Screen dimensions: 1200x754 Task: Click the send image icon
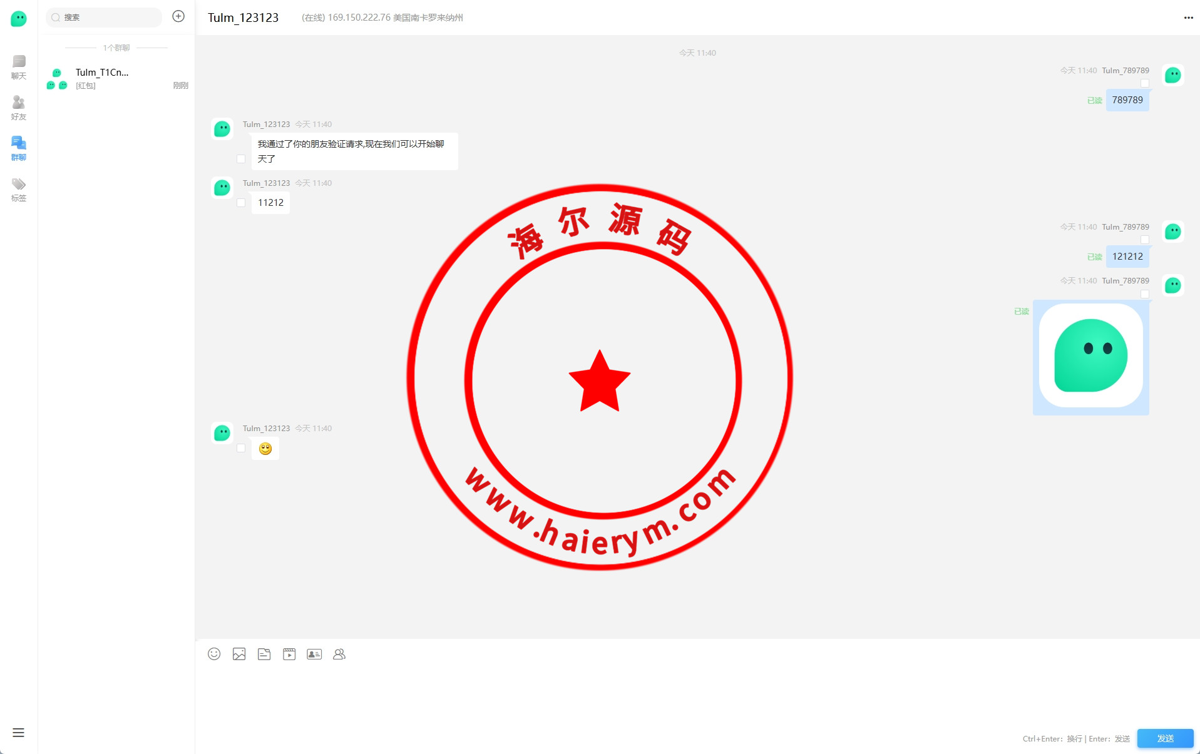tap(239, 654)
